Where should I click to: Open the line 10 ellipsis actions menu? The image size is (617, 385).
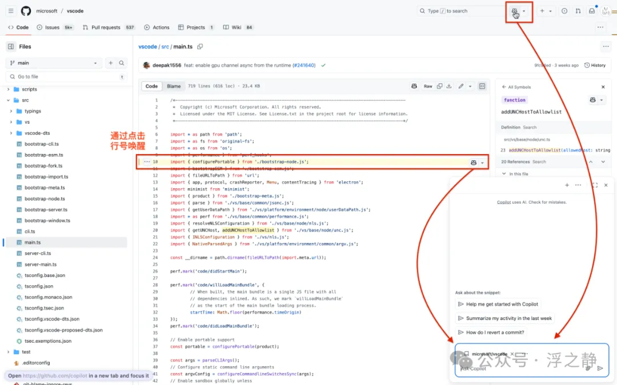coord(147,161)
